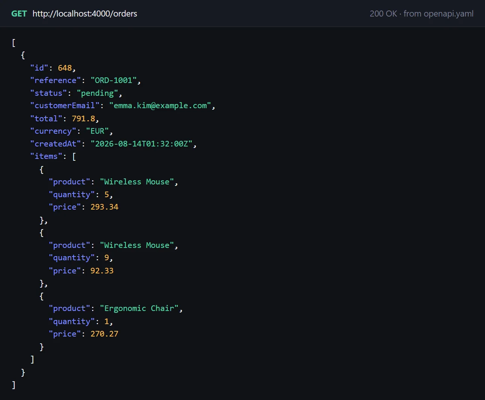Click the "createdAt" key name
485x400 pixels.
pos(56,144)
